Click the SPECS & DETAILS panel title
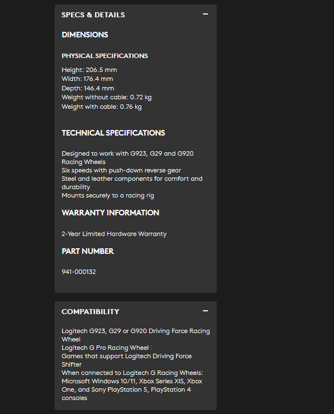This screenshot has width=334, height=414. (x=93, y=15)
